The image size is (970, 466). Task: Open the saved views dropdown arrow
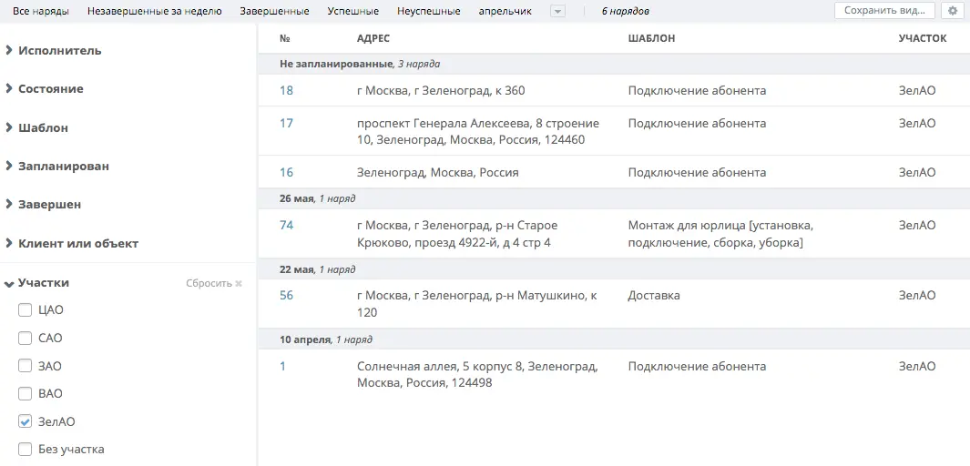coord(557,11)
